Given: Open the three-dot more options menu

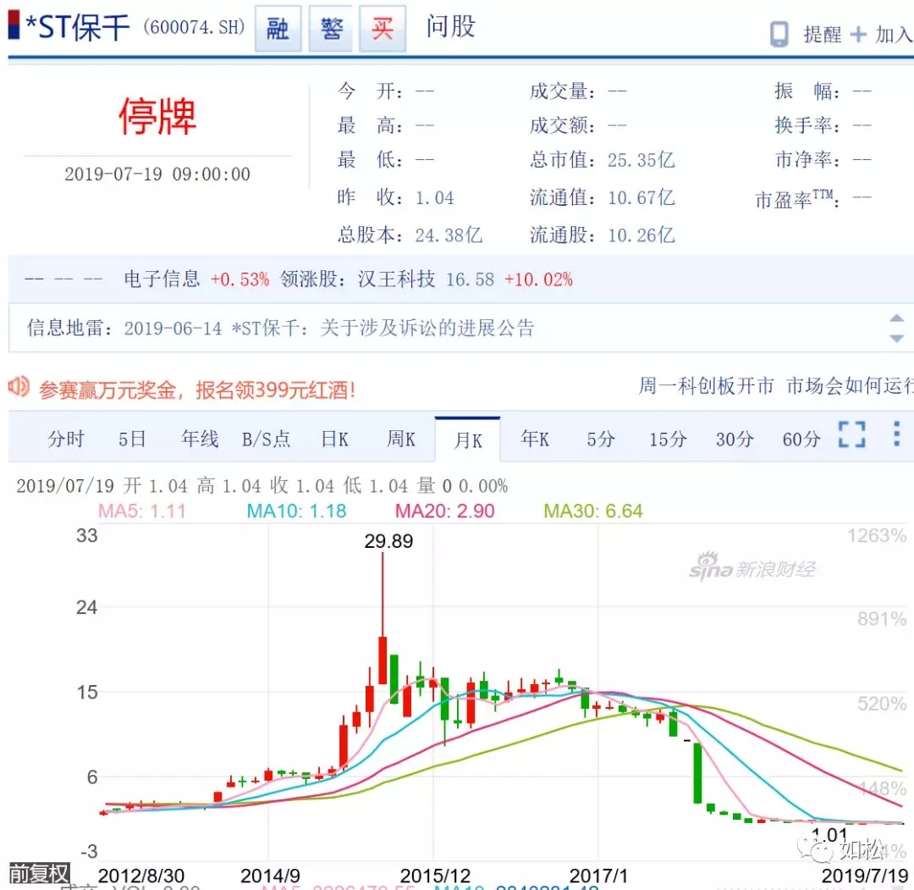Looking at the screenshot, I should tap(896, 434).
